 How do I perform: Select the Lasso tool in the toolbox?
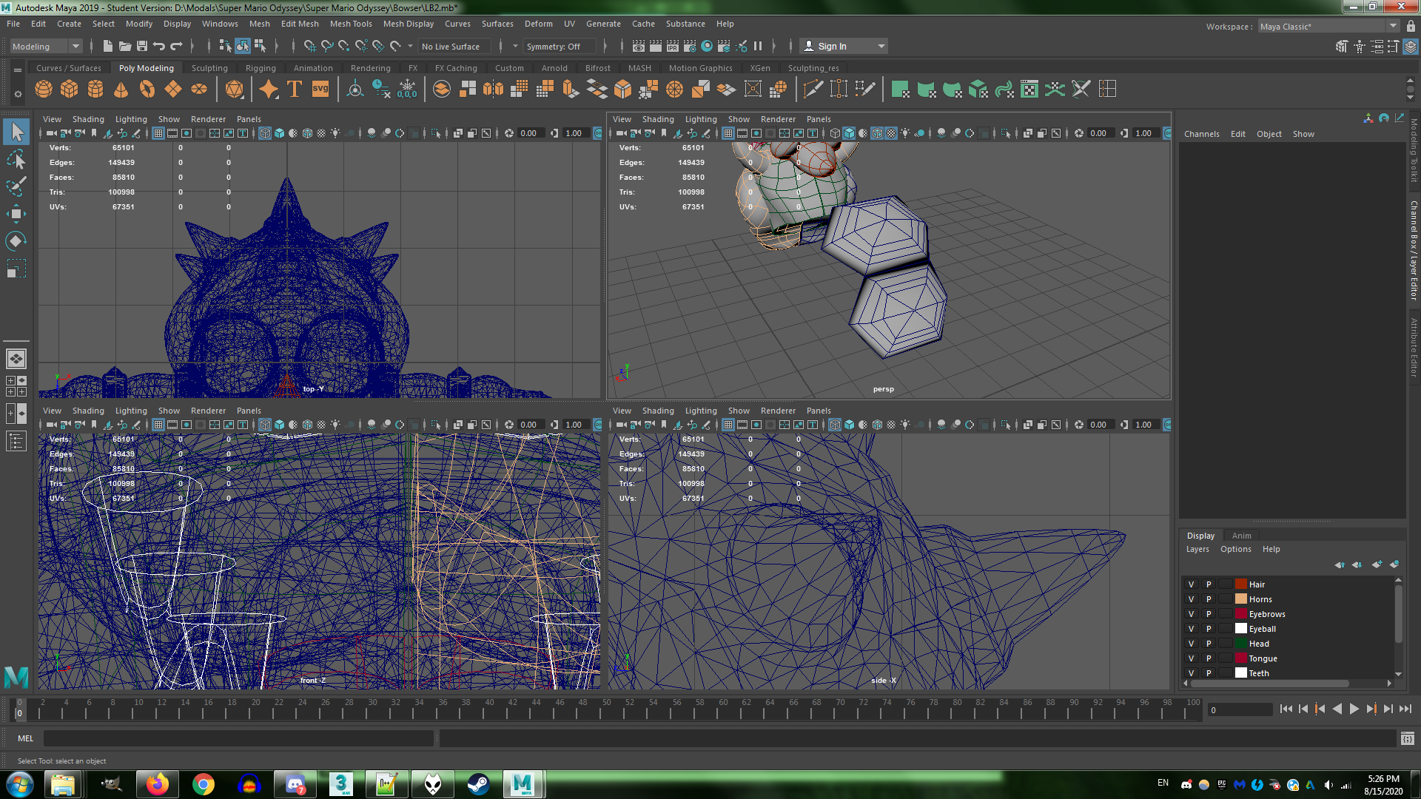16,159
